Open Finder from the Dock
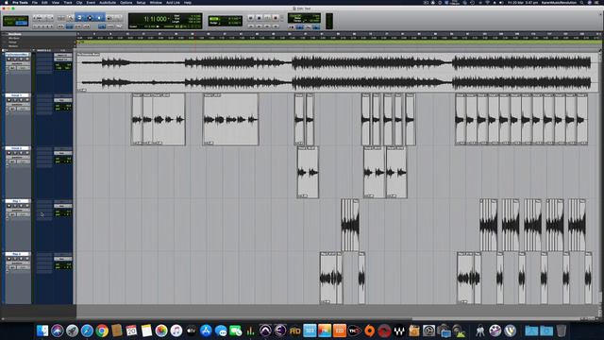Image resolution: width=604 pixels, height=340 pixels. 42,331
